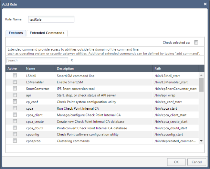Sort by the Path column header
Screen dimensions: 210x169
pyautogui.click(x=176, y=68)
